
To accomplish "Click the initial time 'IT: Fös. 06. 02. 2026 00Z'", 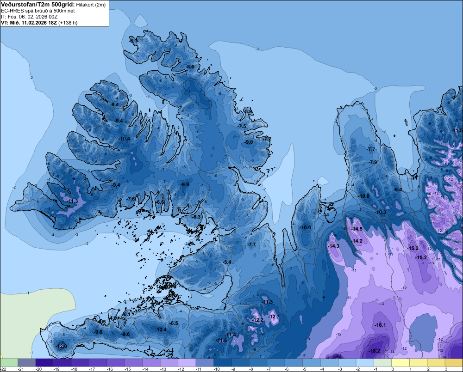I will [29, 17].
